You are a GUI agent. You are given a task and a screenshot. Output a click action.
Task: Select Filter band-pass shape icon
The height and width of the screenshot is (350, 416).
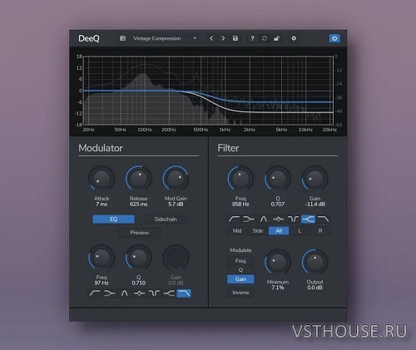(264, 219)
